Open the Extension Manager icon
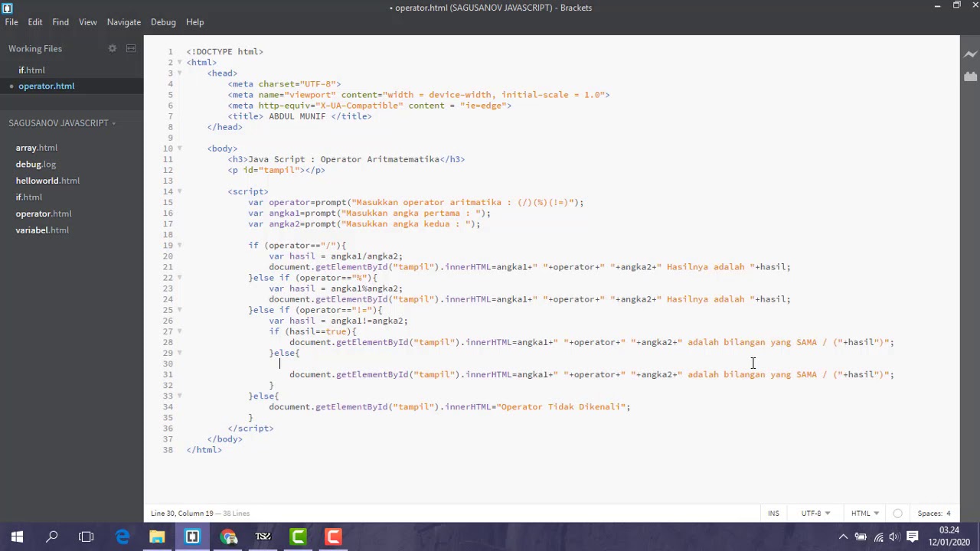 (x=970, y=77)
